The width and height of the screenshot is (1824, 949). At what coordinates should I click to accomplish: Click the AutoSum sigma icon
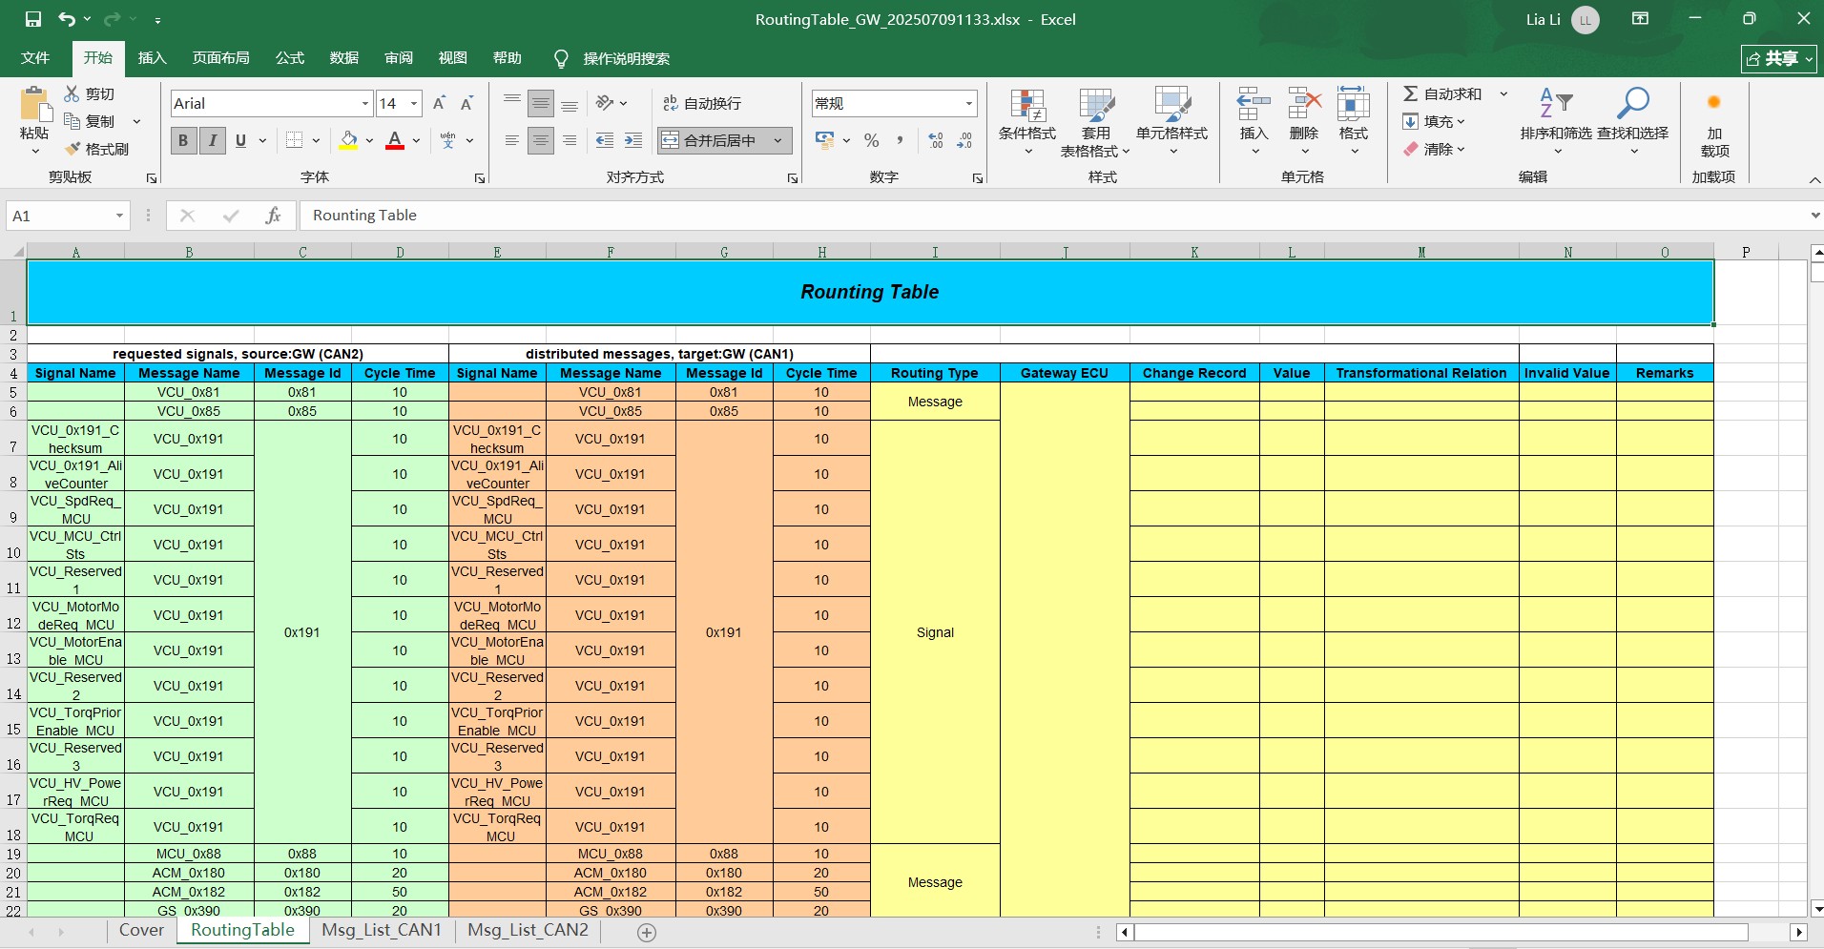[x=1410, y=93]
